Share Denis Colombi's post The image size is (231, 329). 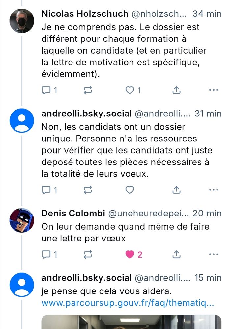pos(176,254)
